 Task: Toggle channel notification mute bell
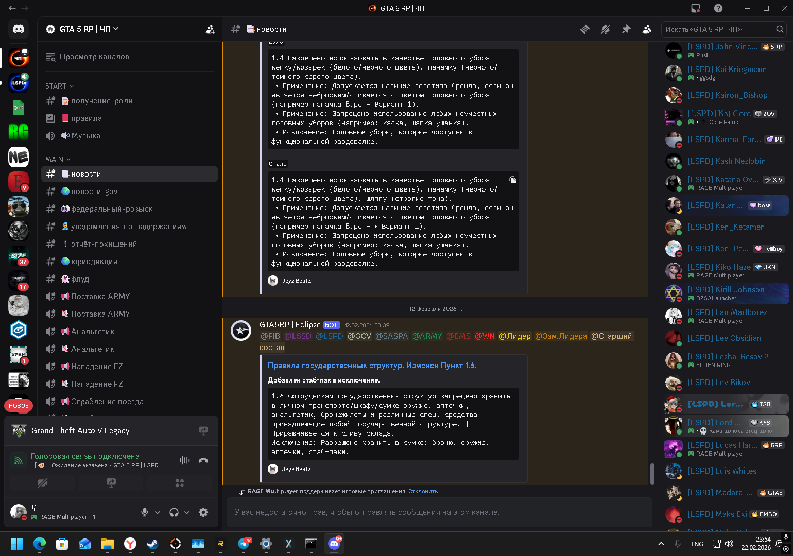tap(606, 29)
